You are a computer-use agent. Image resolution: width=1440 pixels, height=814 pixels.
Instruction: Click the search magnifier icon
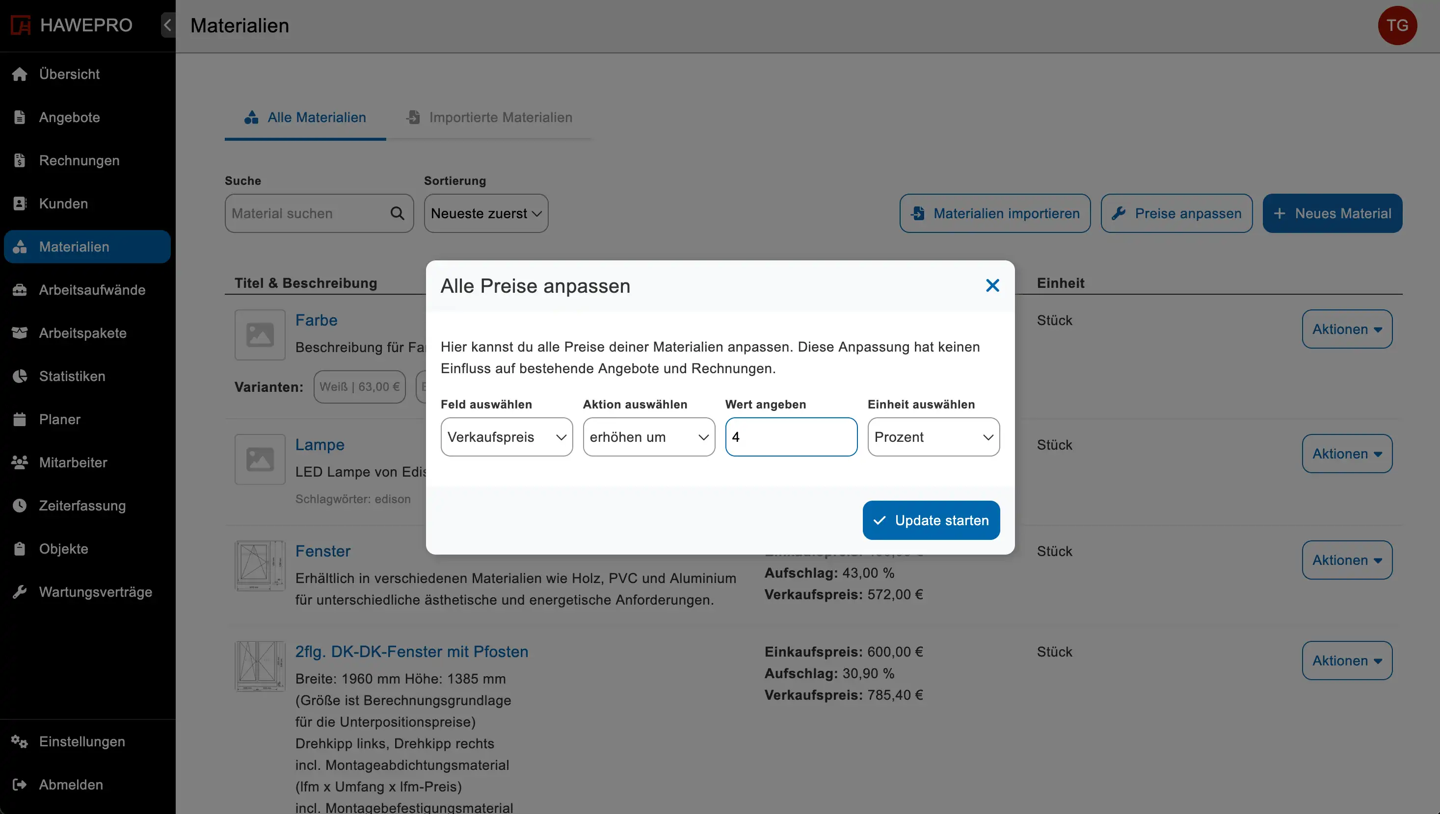(397, 214)
